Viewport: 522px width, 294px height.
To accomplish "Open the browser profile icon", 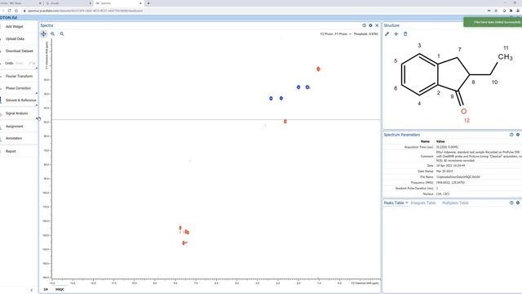I will point(518,11).
